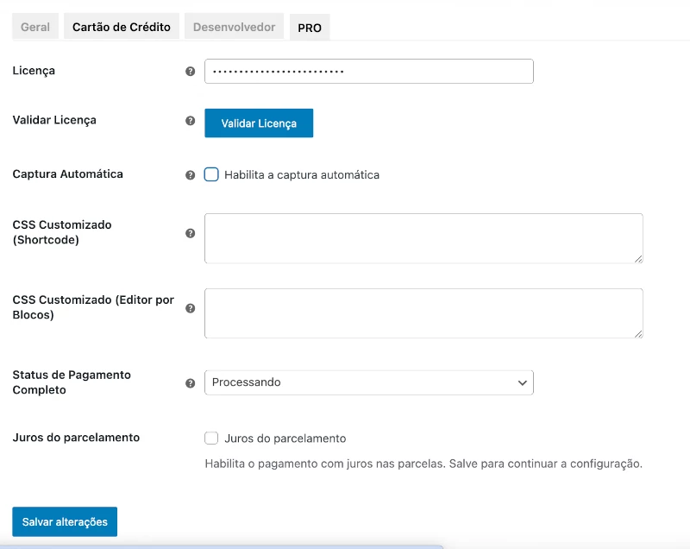Open the Cartão de Crédito tab
Image resolution: width=690 pixels, height=549 pixels.
[x=122, y=27]
